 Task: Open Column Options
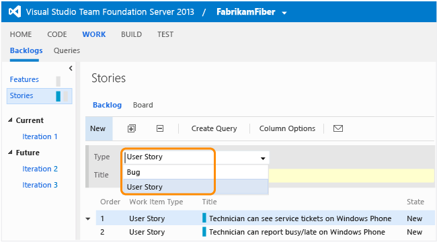coord(287,128)
